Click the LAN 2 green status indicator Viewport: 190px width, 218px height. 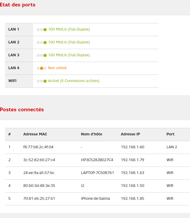(x=45, y=42)
